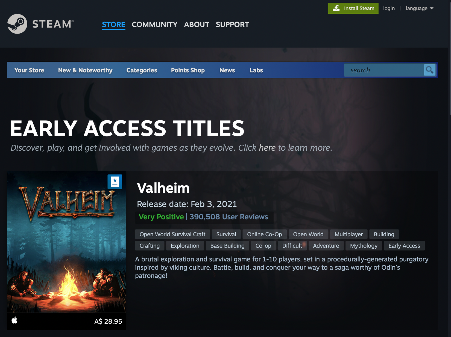Click the Steam logo icon

(17, 24)
